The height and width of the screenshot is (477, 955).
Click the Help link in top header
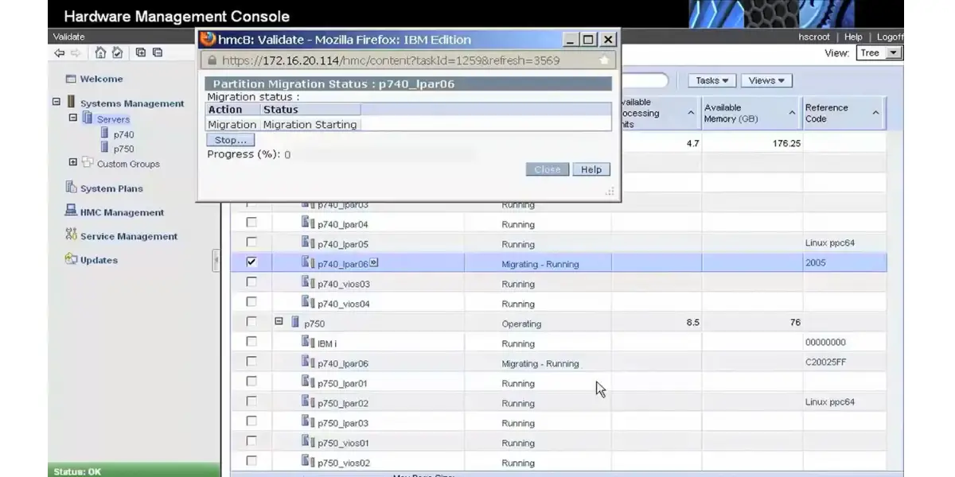pos(853,37)
